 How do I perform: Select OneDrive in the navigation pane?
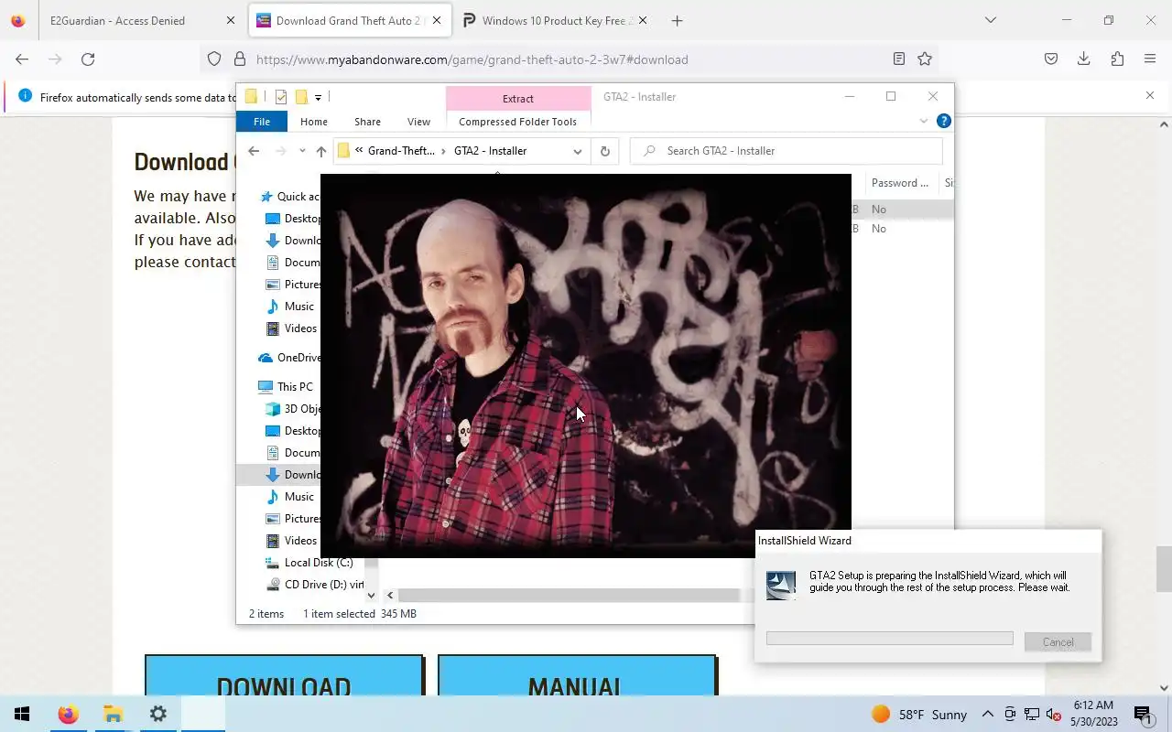(289, 358)
